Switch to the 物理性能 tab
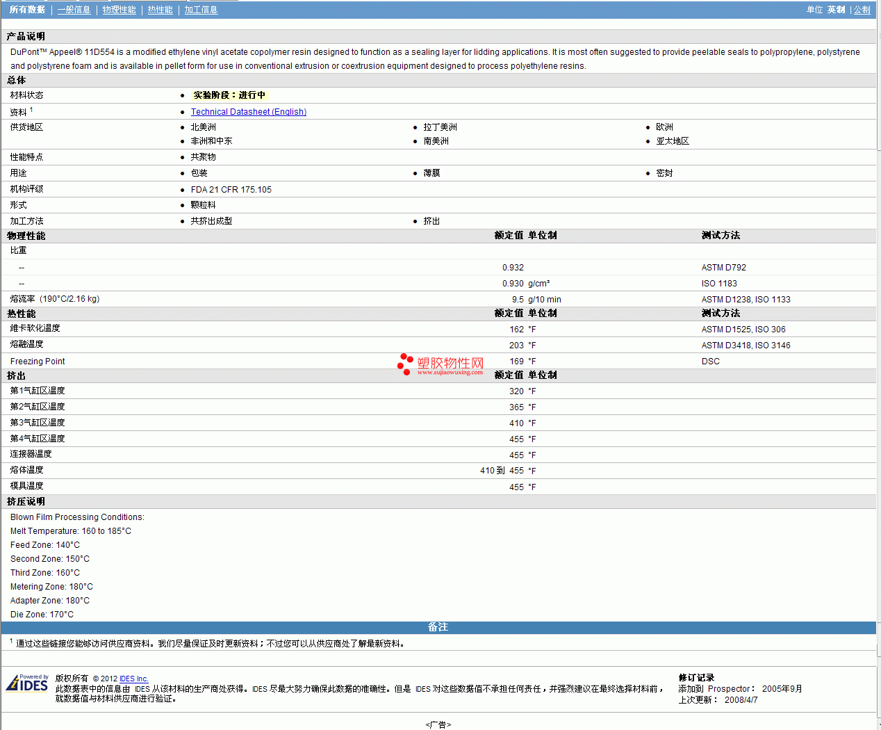The width and height of the screenshot is (881, 730). click(120, 10)
